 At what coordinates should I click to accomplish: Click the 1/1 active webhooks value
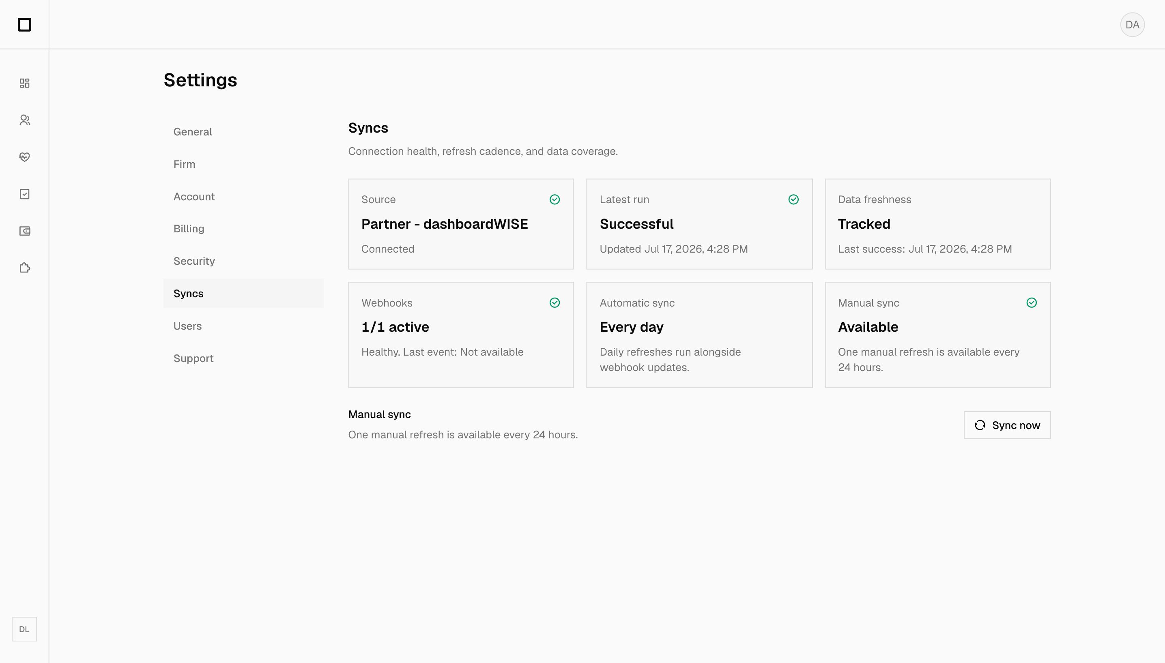click(395, 327)
